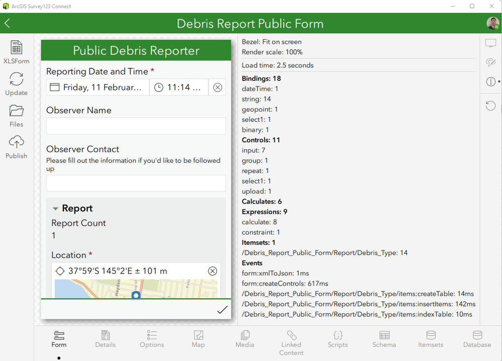502x361 pixels.
Task: Switch to the Details tab
Action: [105, 339]
